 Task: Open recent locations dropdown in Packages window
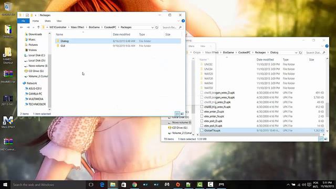pyautogui.click(x=34, y=27)
